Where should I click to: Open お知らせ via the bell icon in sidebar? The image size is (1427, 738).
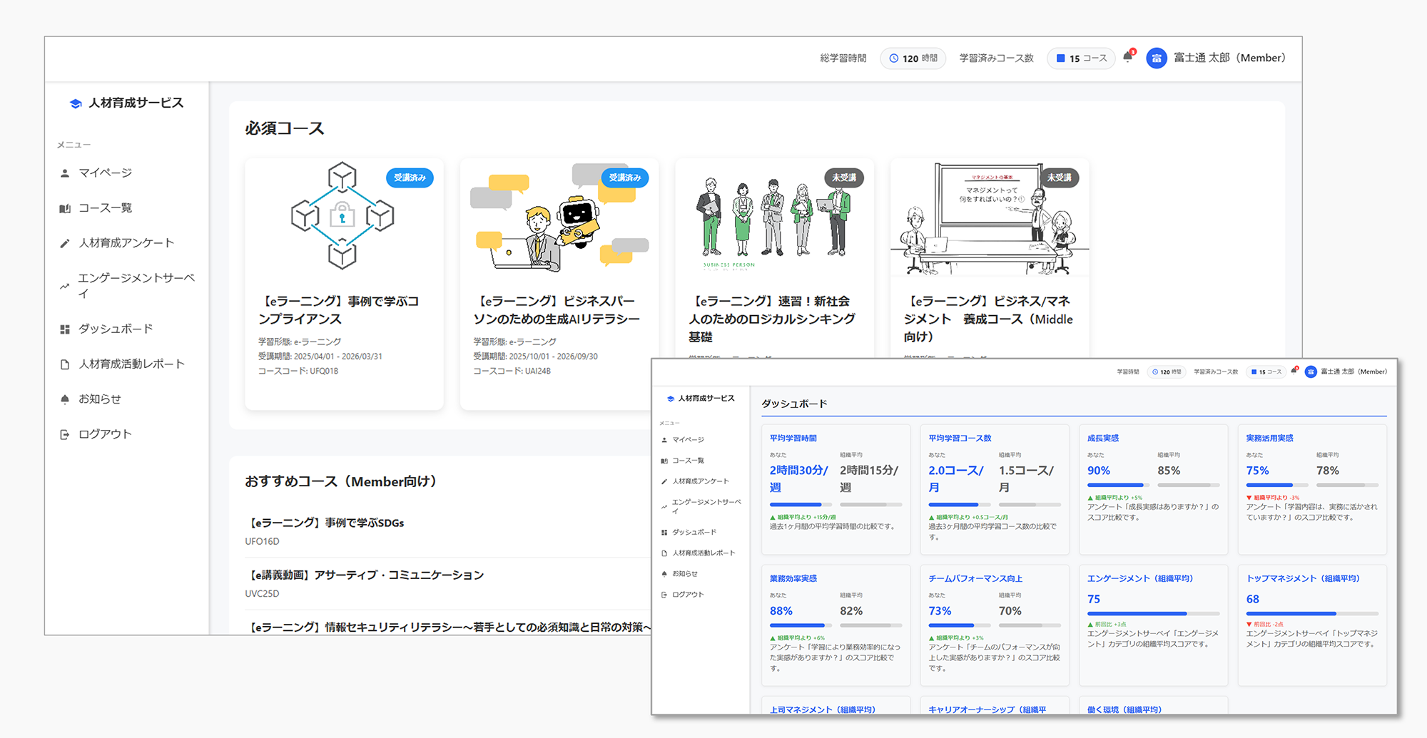coord(67,399)
